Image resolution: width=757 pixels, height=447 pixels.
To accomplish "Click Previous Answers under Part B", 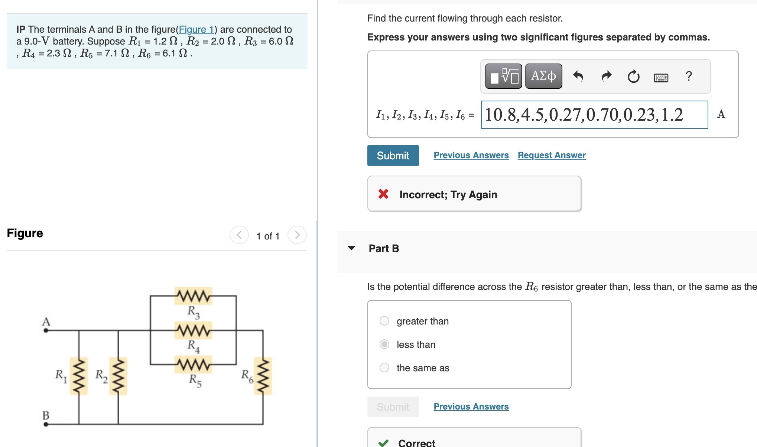I will [471, 407].
